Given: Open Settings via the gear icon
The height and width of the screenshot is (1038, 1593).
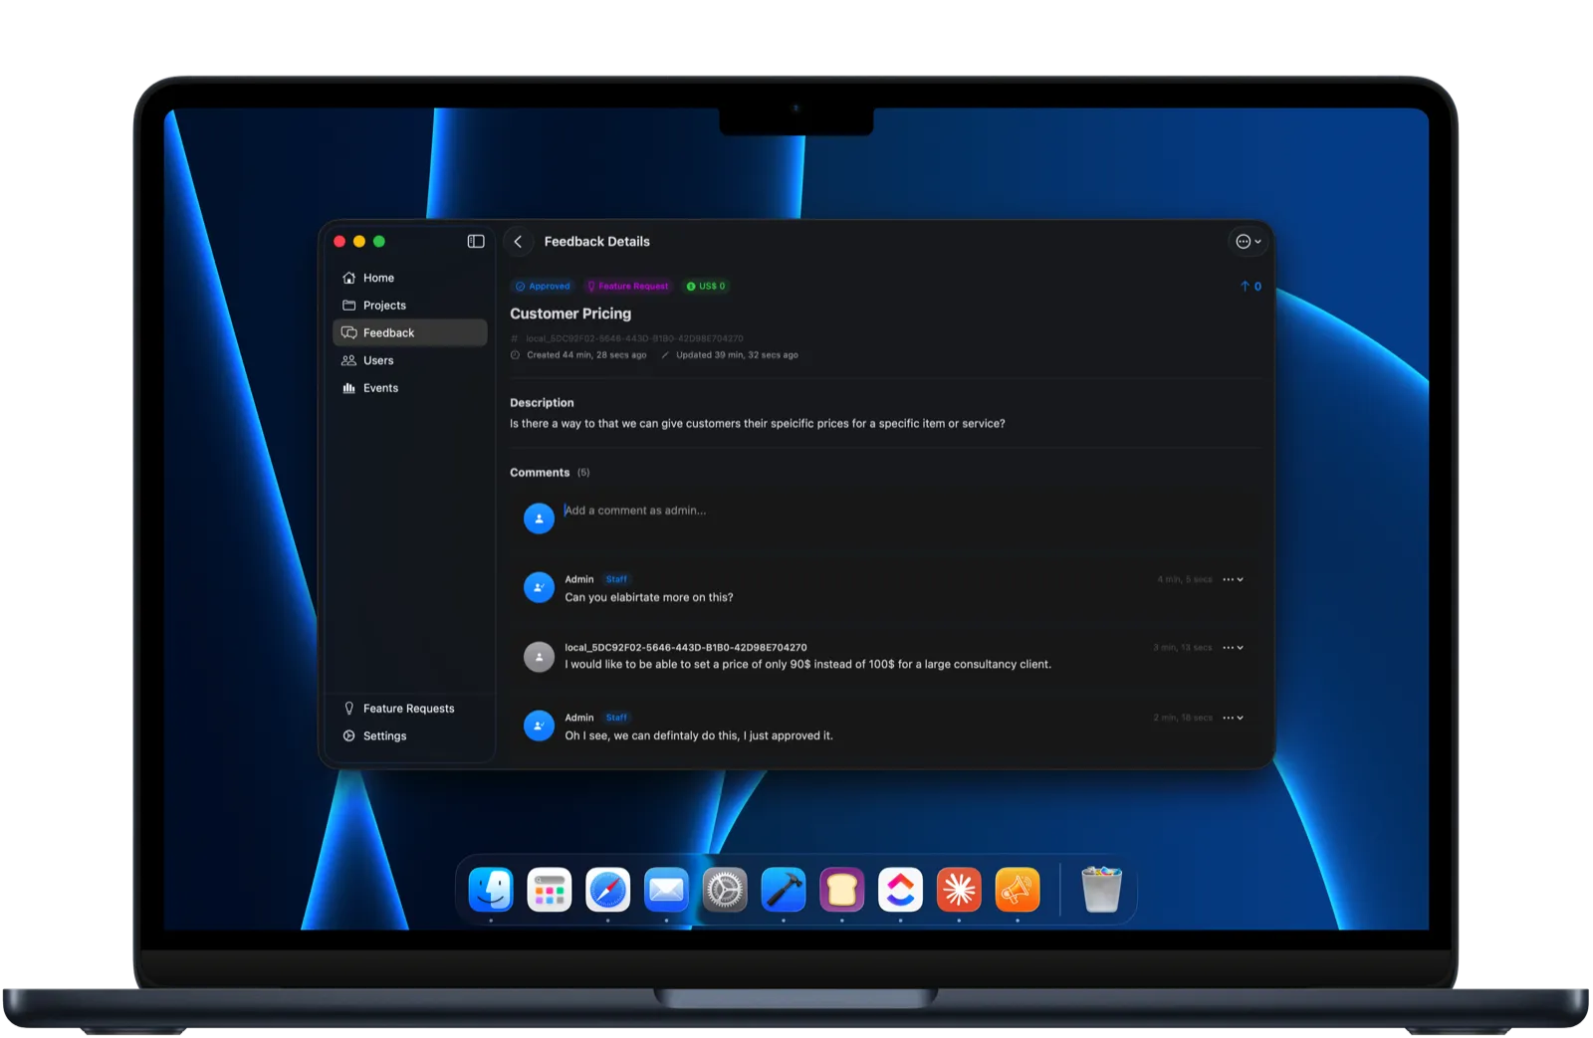Looking at the screenshot, I should tap(347, 735).
